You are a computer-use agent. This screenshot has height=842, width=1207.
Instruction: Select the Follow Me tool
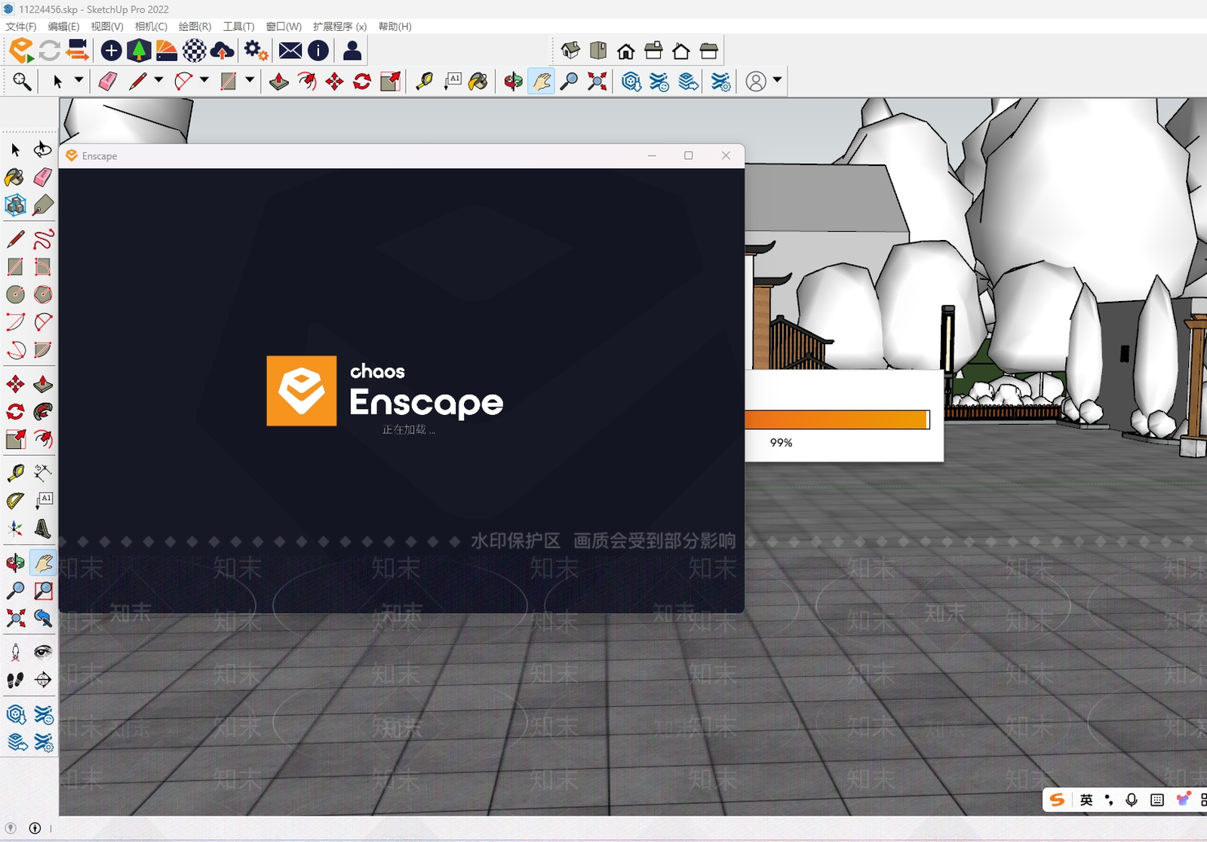(43, 411)
